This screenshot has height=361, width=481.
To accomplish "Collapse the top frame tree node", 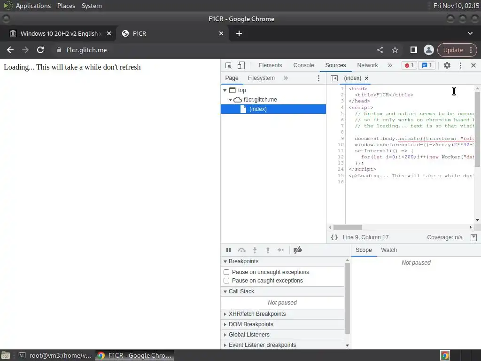I will tap(225, 90).
